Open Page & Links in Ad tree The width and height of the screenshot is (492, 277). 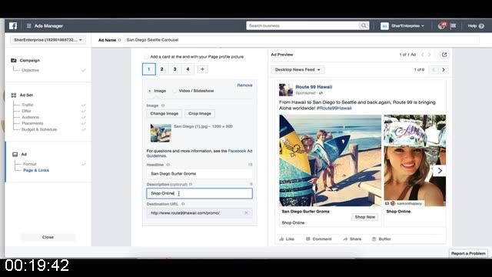36,170
